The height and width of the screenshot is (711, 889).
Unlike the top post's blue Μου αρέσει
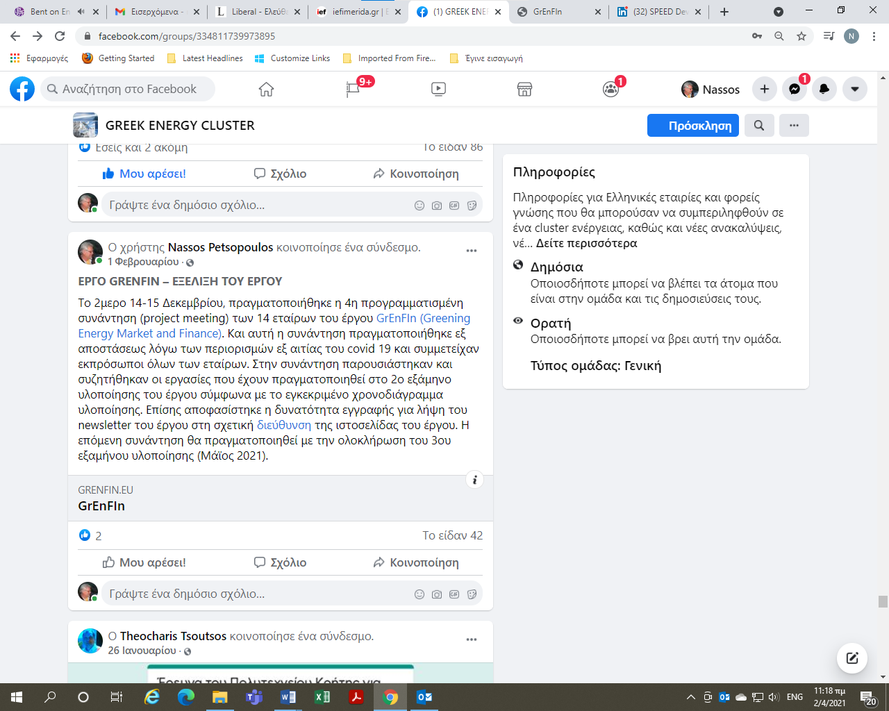pyautogui.click(x=144, y=174)
